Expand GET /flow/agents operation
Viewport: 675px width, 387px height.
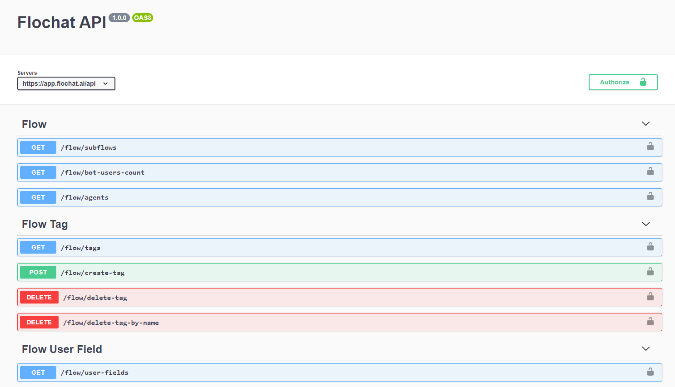coord(339,197)
